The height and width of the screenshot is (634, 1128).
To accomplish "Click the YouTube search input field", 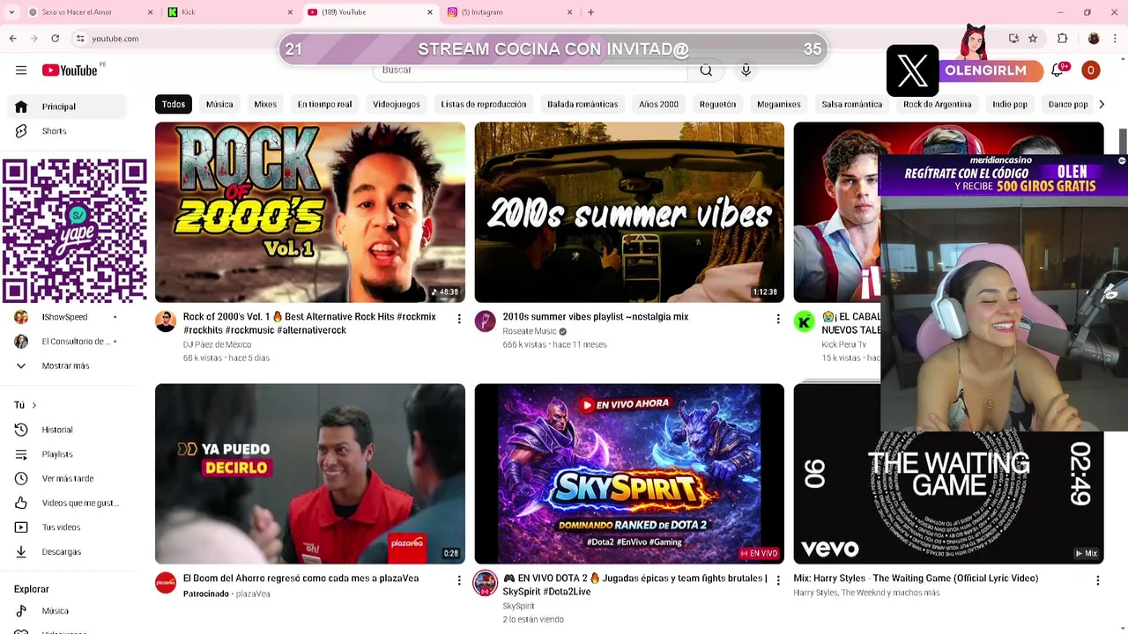I will click(x=529, y=70).
